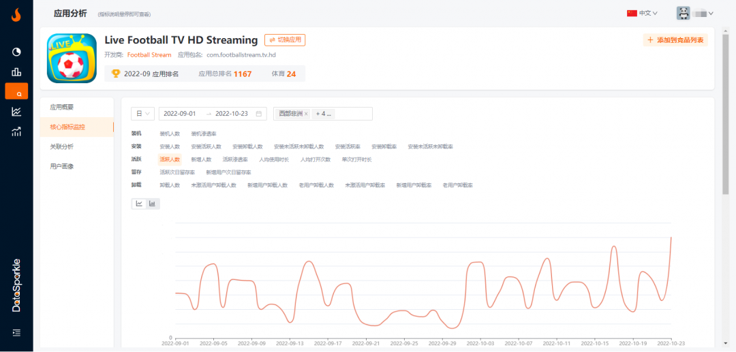Pick the 安装卸载率 metric
The image size is (736, 352).
click(384, 146)
